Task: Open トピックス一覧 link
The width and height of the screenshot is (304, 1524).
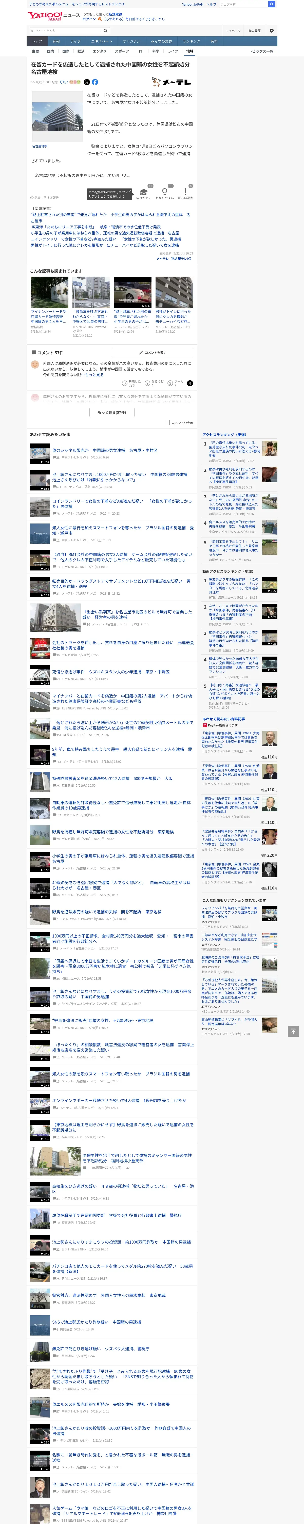Action: click(261, 52)
